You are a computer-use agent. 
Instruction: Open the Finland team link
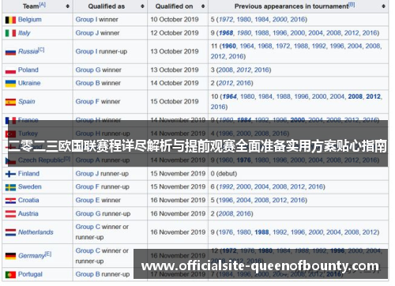[x=28, y=174]
